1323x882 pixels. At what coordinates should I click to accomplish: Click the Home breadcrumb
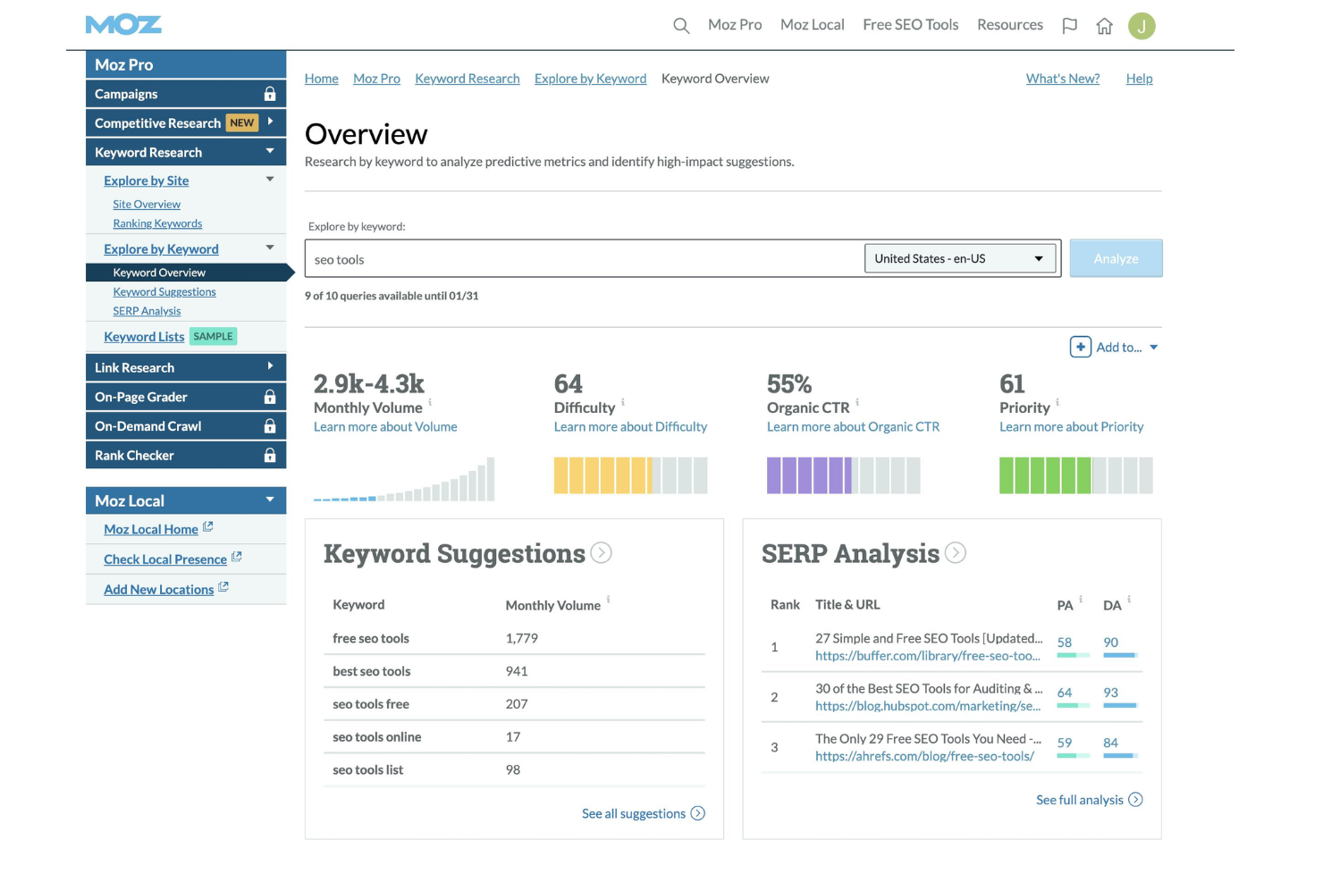point(322,79)
